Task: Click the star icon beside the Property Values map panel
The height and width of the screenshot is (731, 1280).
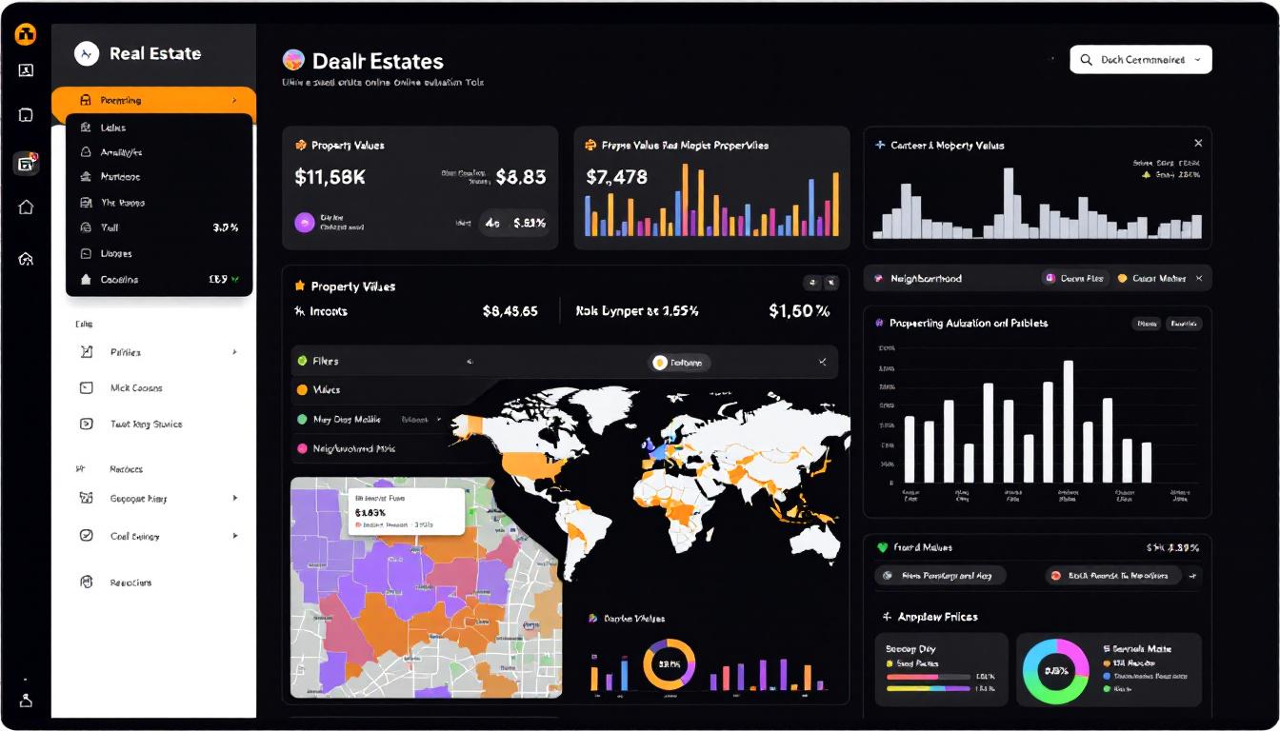Action: 299,286
